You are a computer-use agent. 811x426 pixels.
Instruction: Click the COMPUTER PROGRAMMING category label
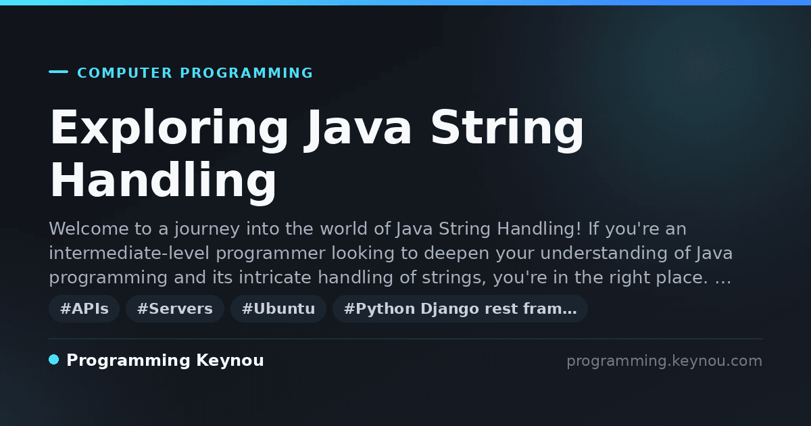click(195, 73)
